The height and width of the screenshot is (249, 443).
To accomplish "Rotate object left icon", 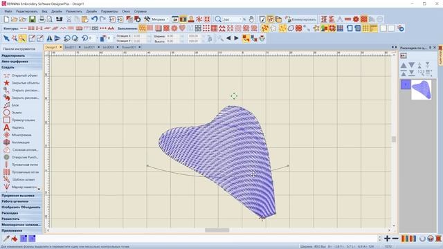I will [x=67, y=39].
